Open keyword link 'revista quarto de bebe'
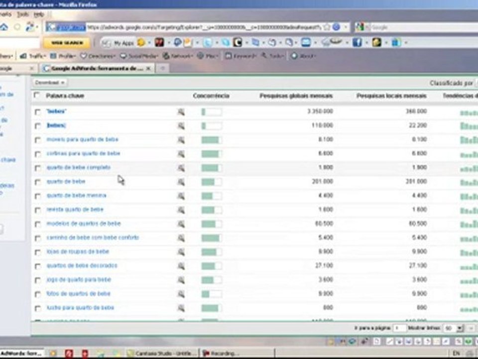 pos(75,210)
